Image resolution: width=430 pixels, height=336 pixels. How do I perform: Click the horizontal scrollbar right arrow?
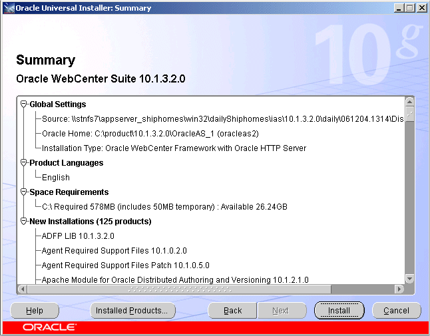click(399, 289)
